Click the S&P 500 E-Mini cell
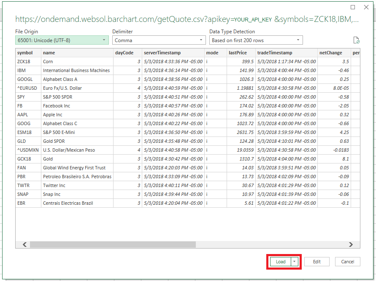This screenshot has width=376, height=281. [77, 132]
